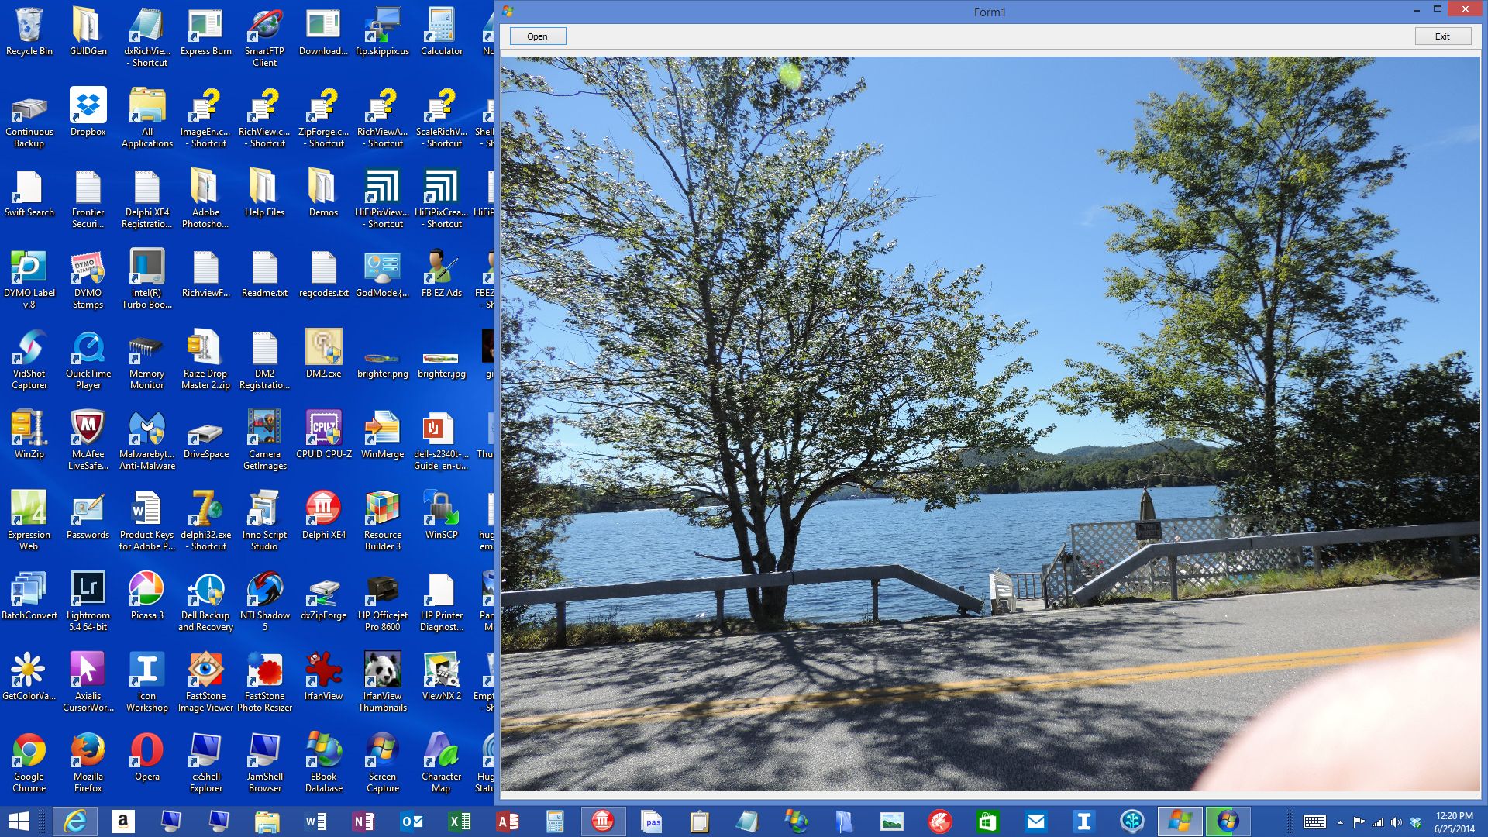Select the Passwords desktop icon
The width and height of the screenshot is (1488, 837).
[x=88, y=516]
